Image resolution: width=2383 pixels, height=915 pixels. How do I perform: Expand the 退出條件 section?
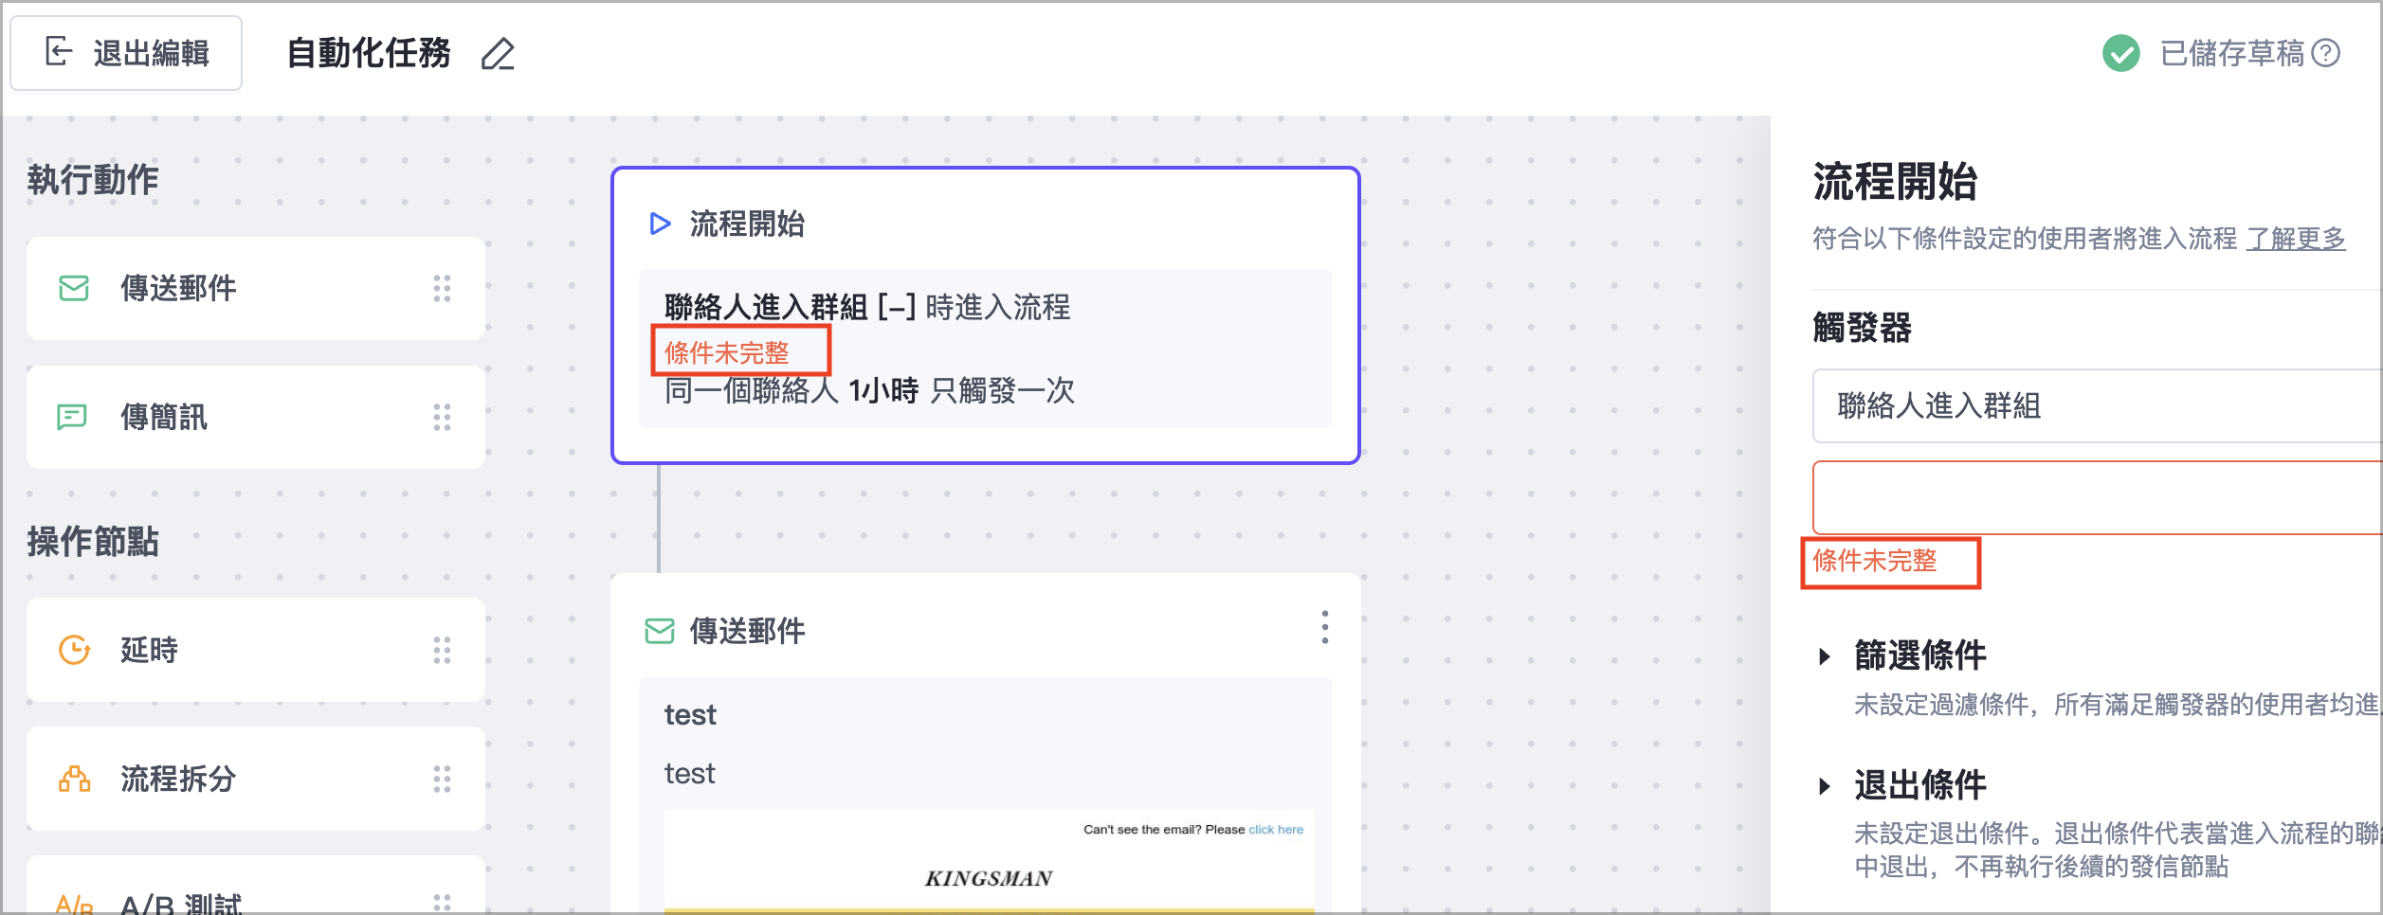[1825, 785]
